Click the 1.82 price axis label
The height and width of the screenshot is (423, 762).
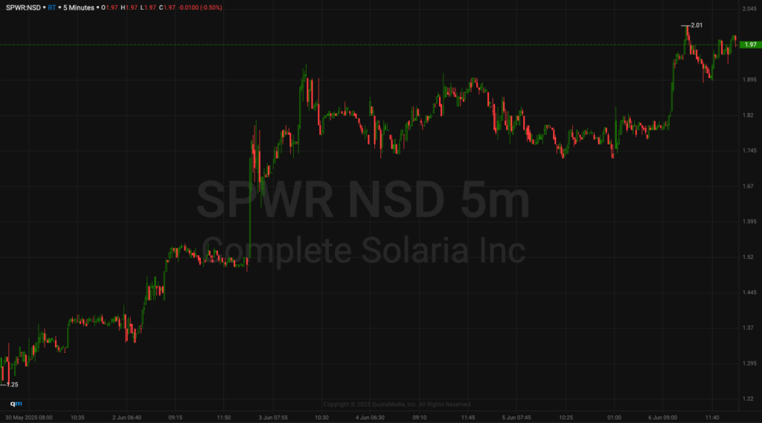748,115
